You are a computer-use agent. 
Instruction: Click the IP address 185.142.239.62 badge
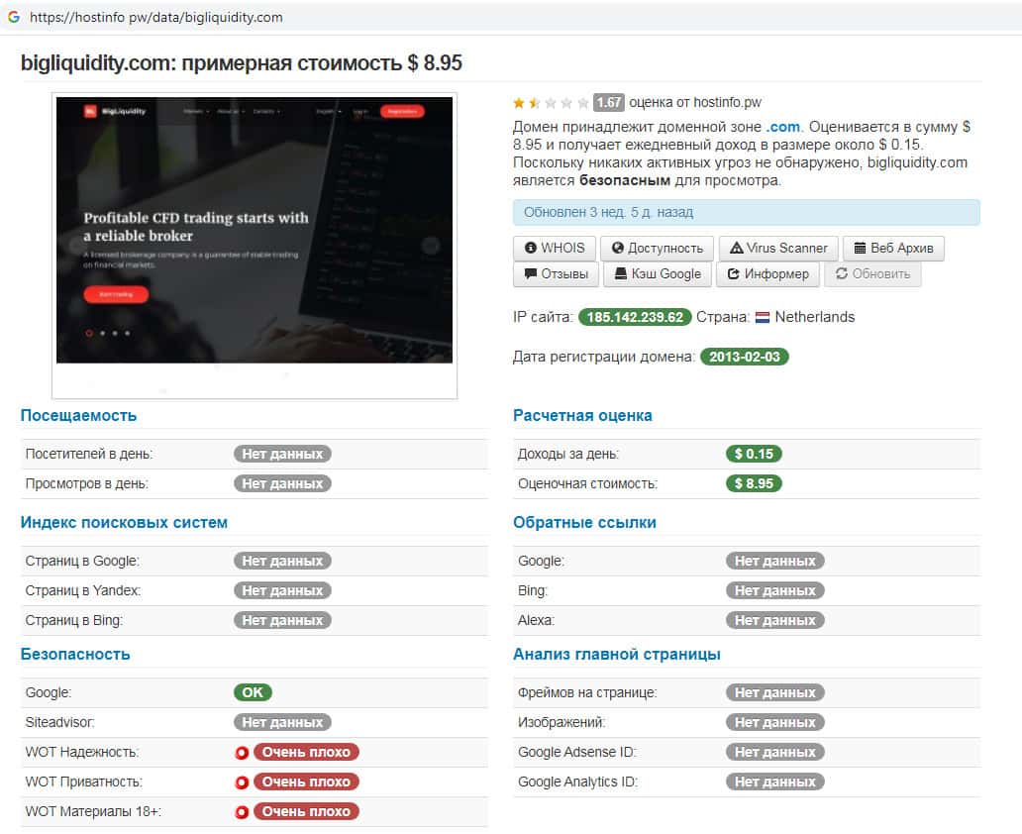[635, 317]
